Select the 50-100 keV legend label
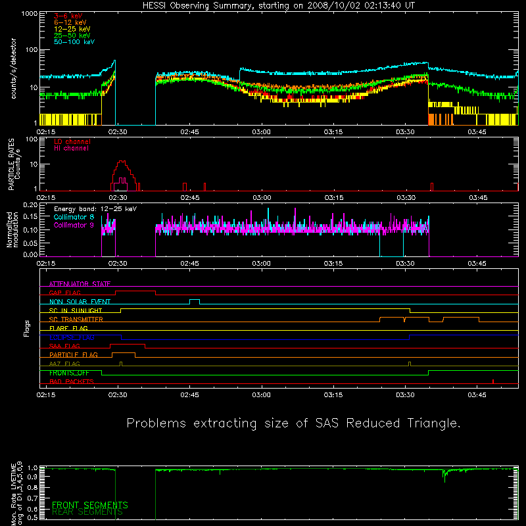The width and height of the screenshot is (526, 526). click(74, 42)
